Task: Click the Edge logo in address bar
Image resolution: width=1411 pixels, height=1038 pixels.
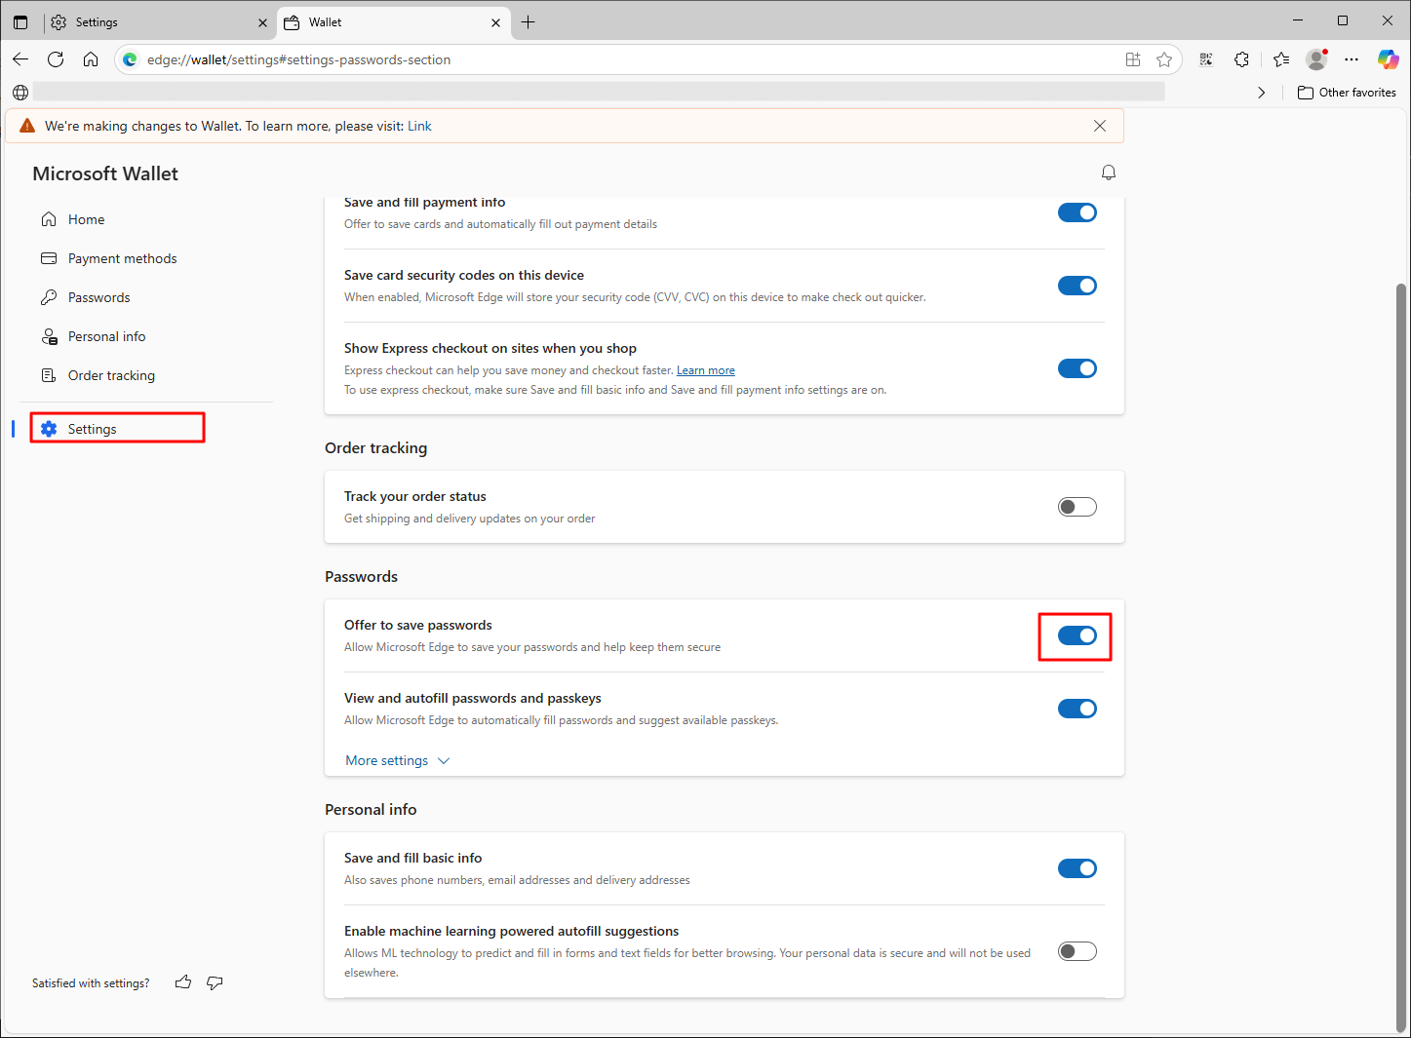Action: pos(130,59)
